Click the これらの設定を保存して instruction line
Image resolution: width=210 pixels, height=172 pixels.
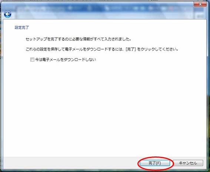102,49
